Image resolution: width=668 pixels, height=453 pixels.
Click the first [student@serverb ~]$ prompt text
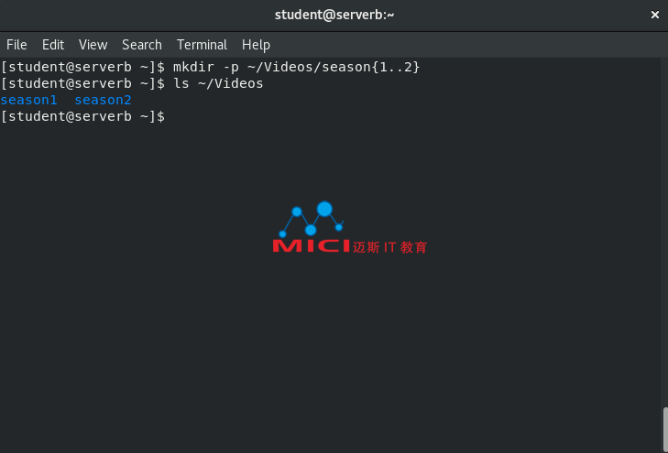click(82, 67)
